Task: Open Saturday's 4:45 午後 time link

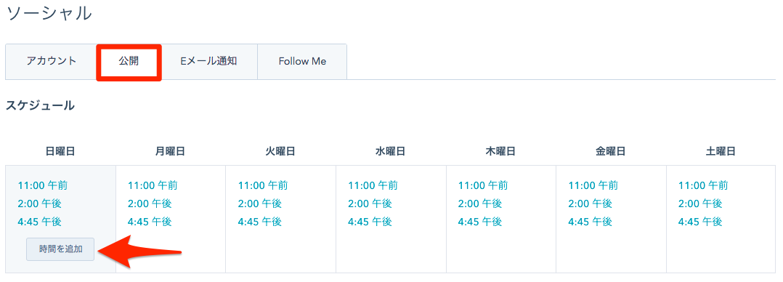Action: (x=700, y=222)
